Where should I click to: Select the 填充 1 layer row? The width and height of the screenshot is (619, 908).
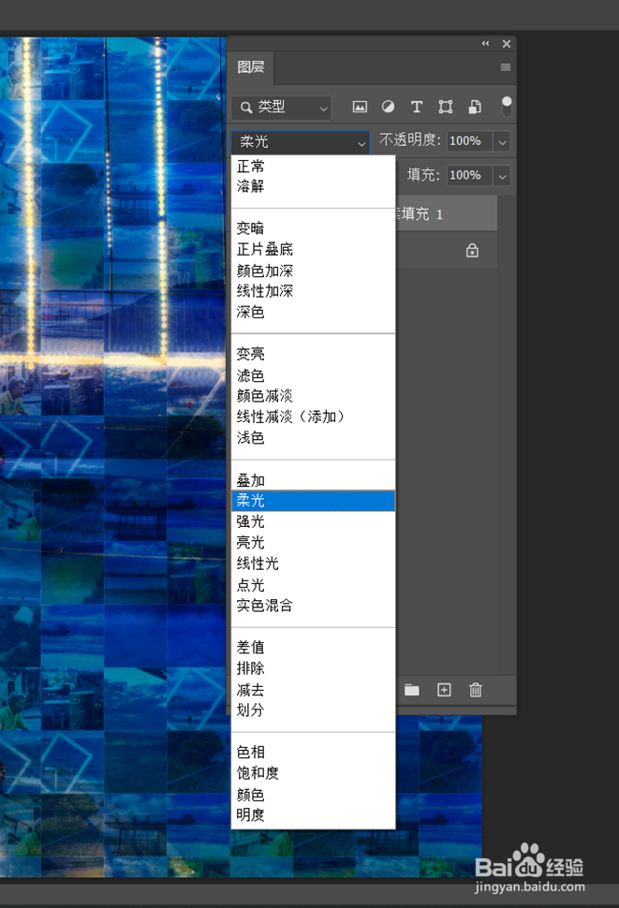coord(446,213)
